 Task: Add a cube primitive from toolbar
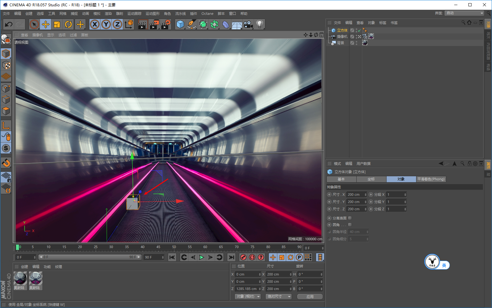tap(180, 24)
